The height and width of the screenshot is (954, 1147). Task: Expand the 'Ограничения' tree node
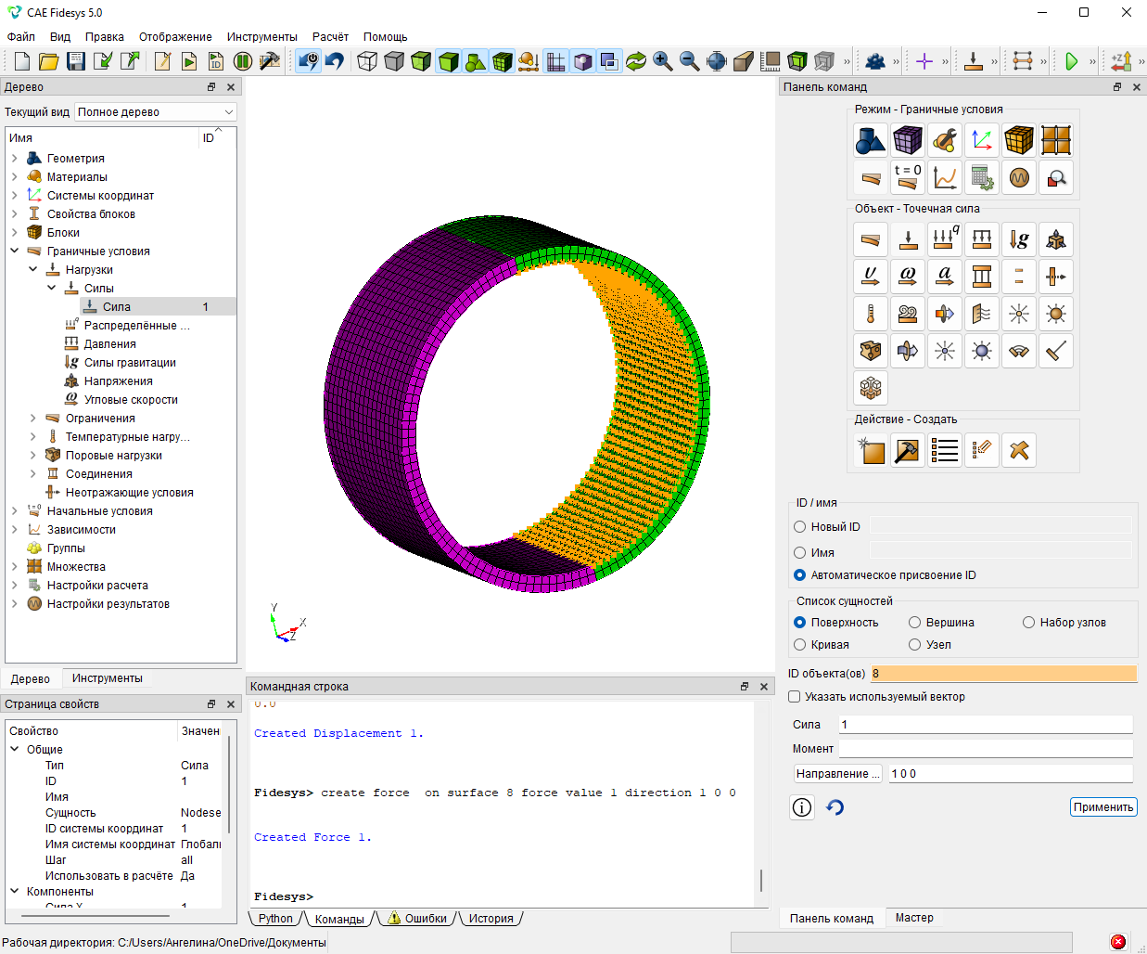(x=33, y=419)
